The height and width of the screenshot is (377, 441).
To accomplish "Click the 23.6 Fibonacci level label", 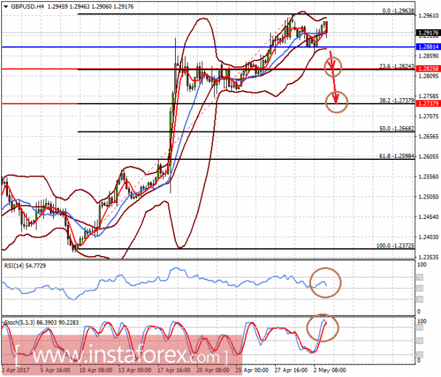I will pyautogui.click(x=397, y=66).
